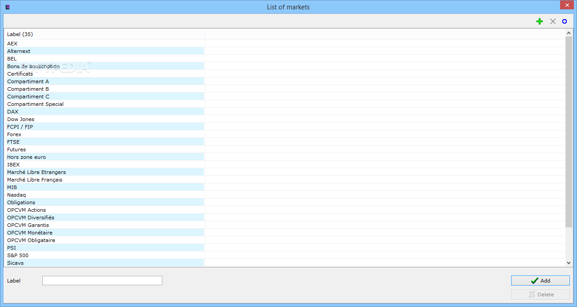The image size is (577, 307).
Task: Click the green plus add icon
Action: coord(540,21)
